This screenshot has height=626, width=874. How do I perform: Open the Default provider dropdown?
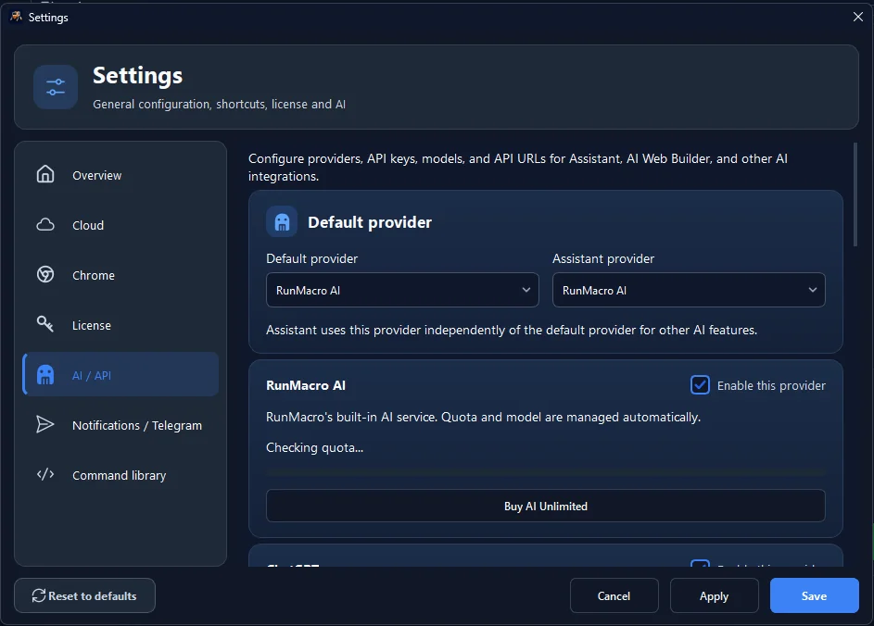(402, 290)
